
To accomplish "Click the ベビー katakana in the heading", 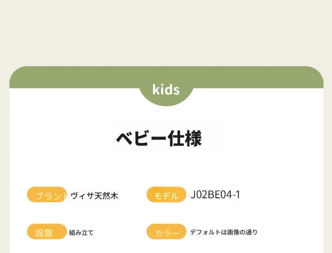I will coord(141,139).
